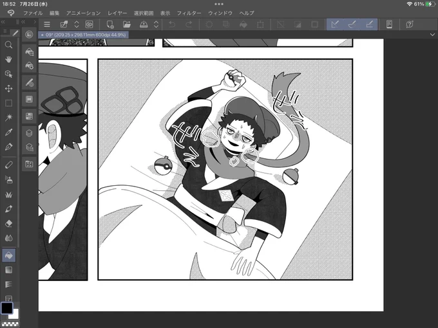The width and height of the screenshot is (438, 328).
Task: Click the Redo arrow
Action: pyautogui.click(x=189, y=24)
